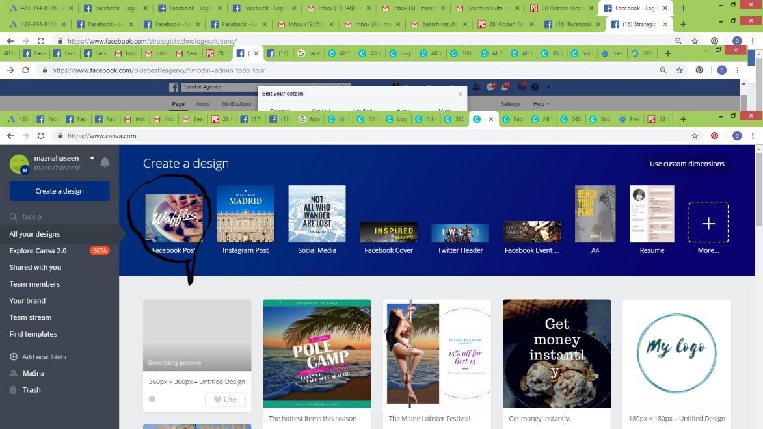Click the plus icon beside Add new folder
This screenshot has height=429, width=763.
pyautogui.click(x=14, y=357)
